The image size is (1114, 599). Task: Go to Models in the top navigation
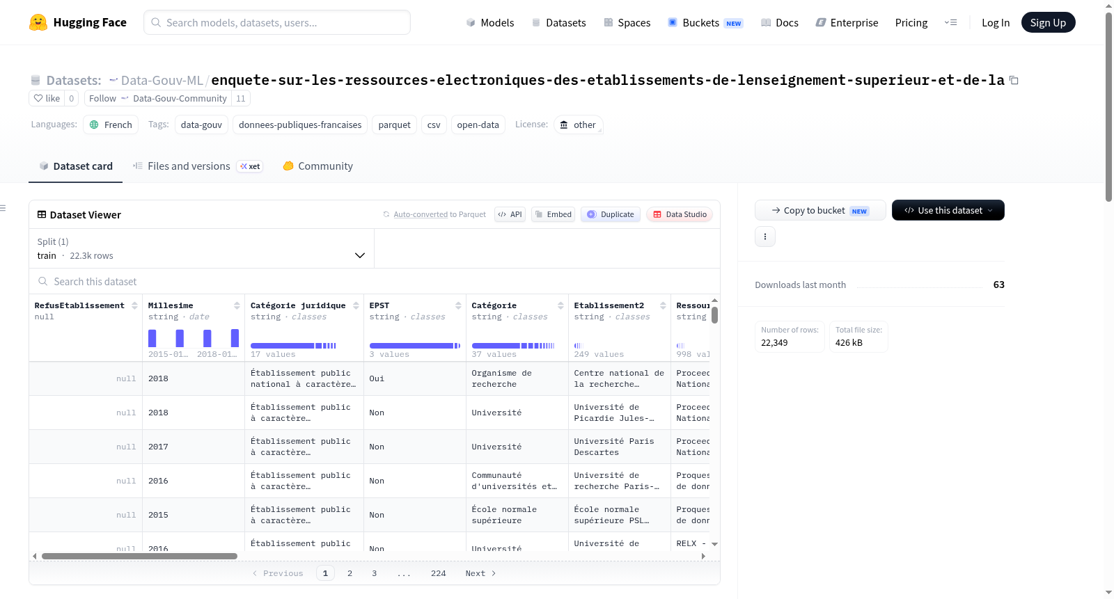point(490,23)
